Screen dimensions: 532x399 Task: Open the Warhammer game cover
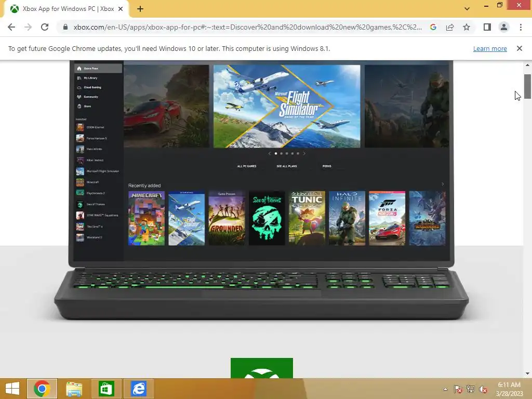pos(427,218)
